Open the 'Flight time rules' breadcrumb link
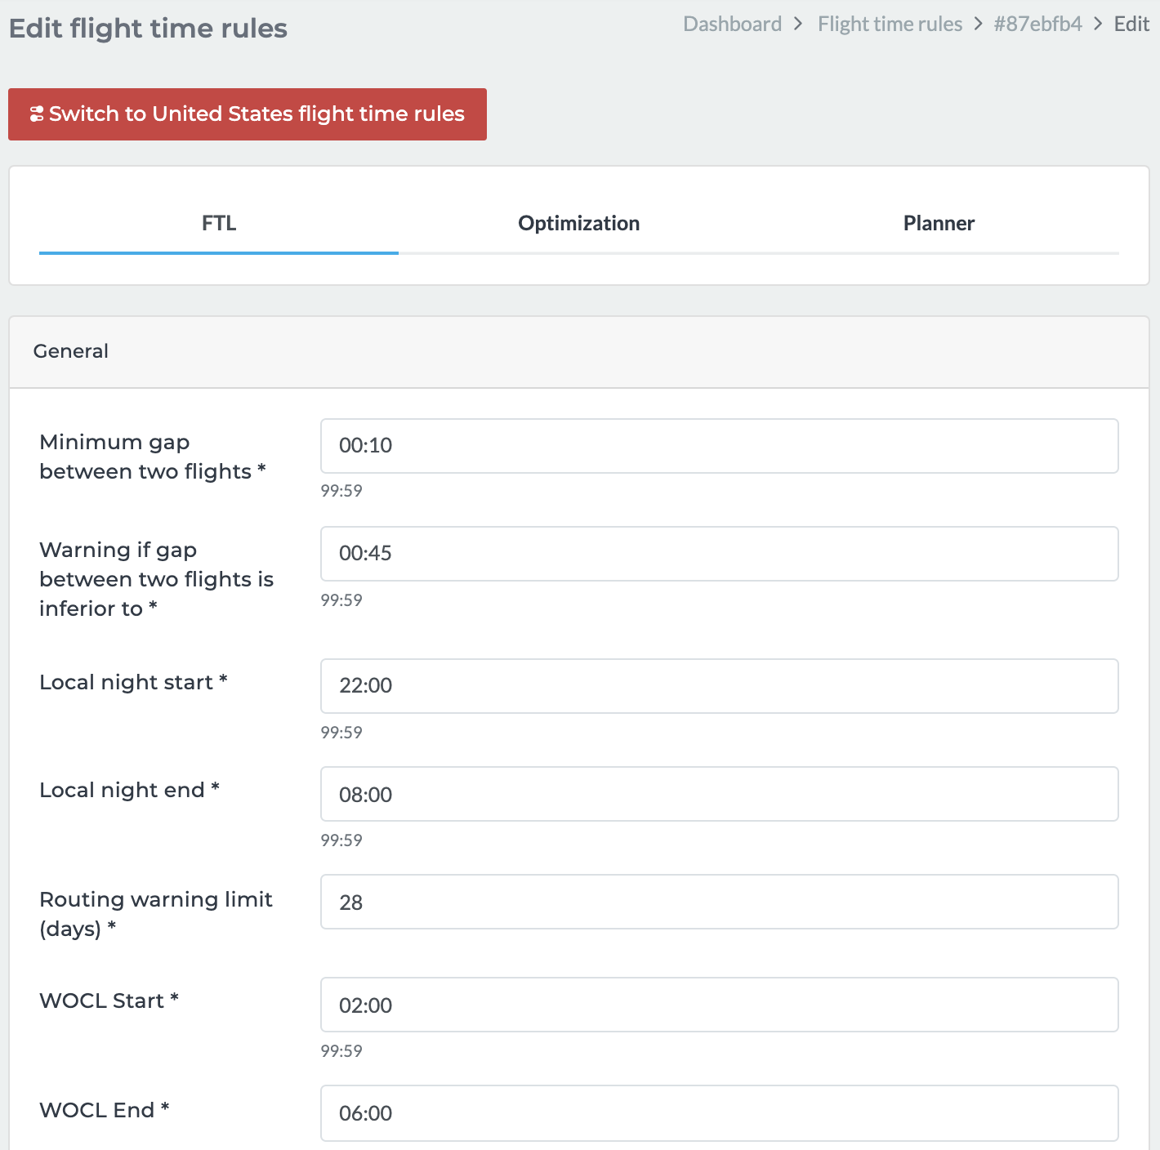Screen dimensions: 1160x1150 tap(890, 25)
